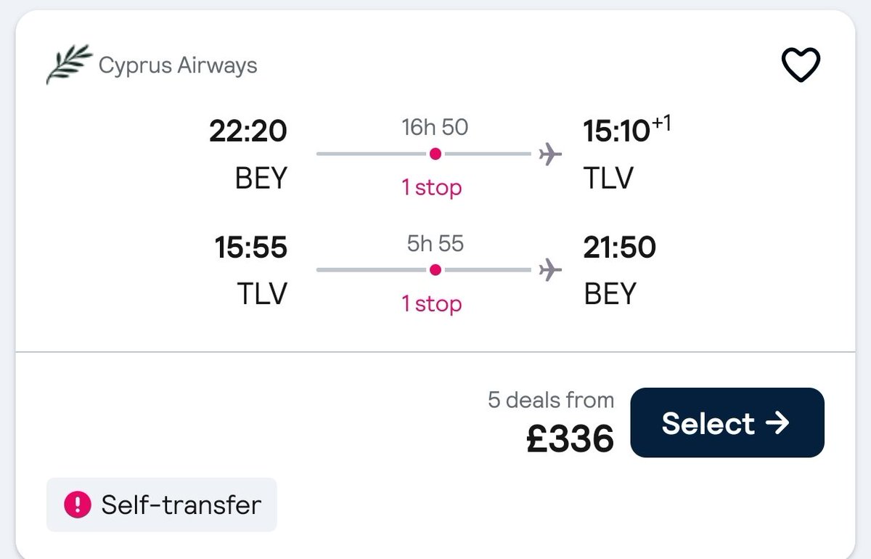871x559 pixels.
Task: Click the 5h 55 return duration
Action: [435, 244]
